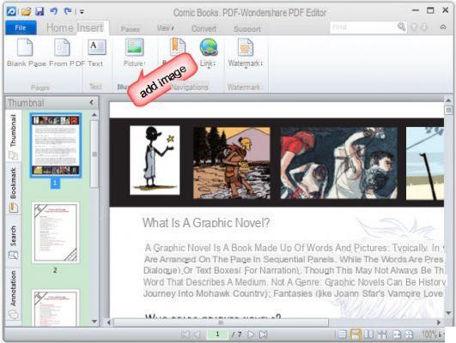Go to the next page

[x=251, y=334]
